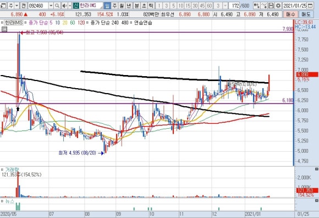Click the 15 interval button
The width and height of the screenshot is (319, 218).
tap(188, 5)
